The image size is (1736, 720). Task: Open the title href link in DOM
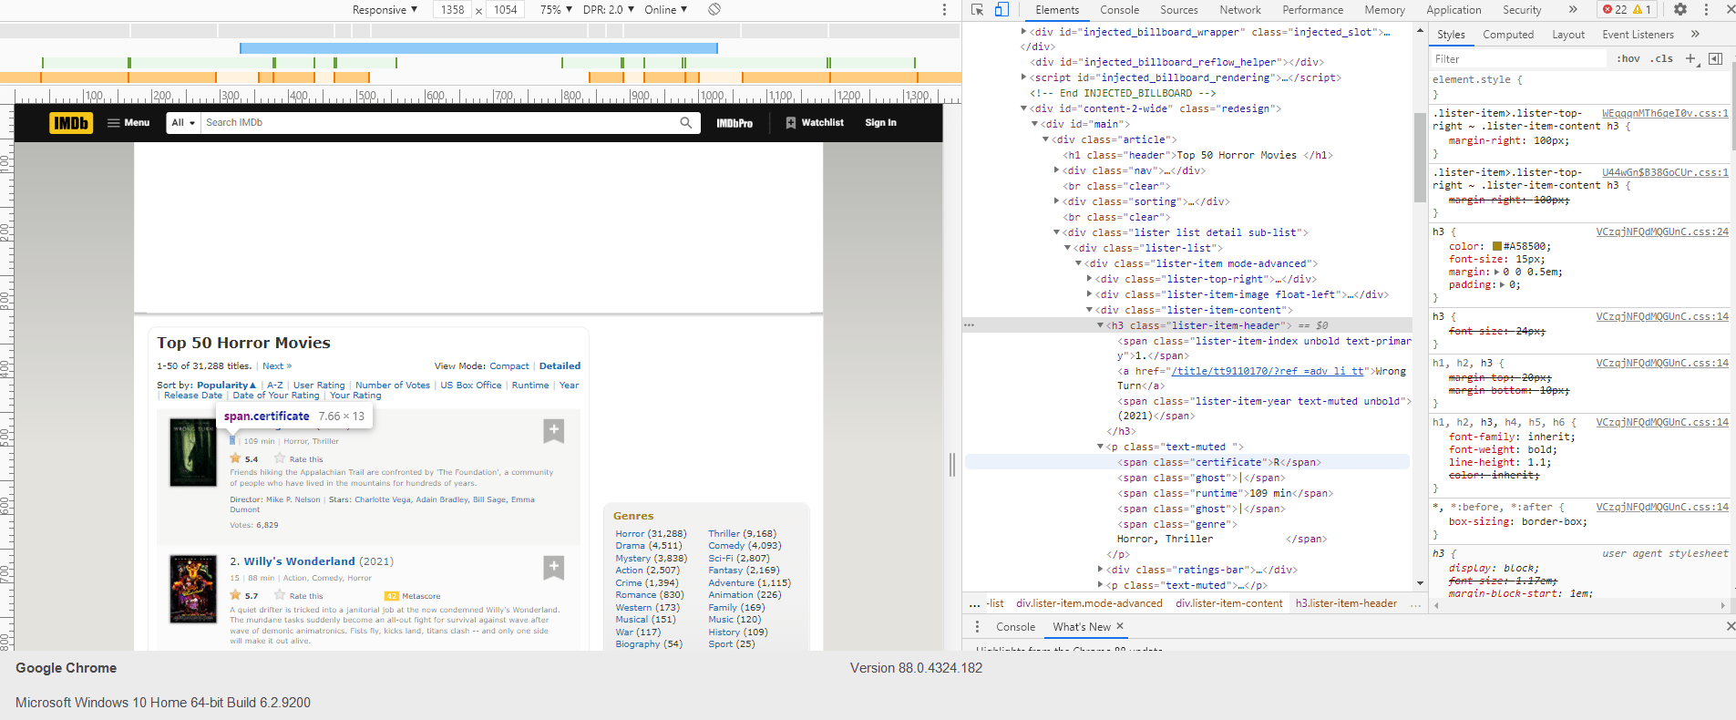coord(1268,371)
